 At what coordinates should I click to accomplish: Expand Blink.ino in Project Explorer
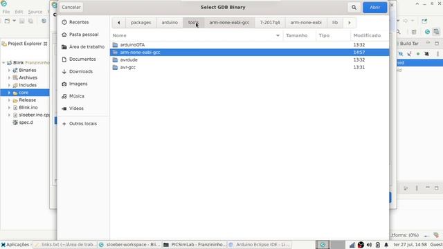[x=9, y=108]
